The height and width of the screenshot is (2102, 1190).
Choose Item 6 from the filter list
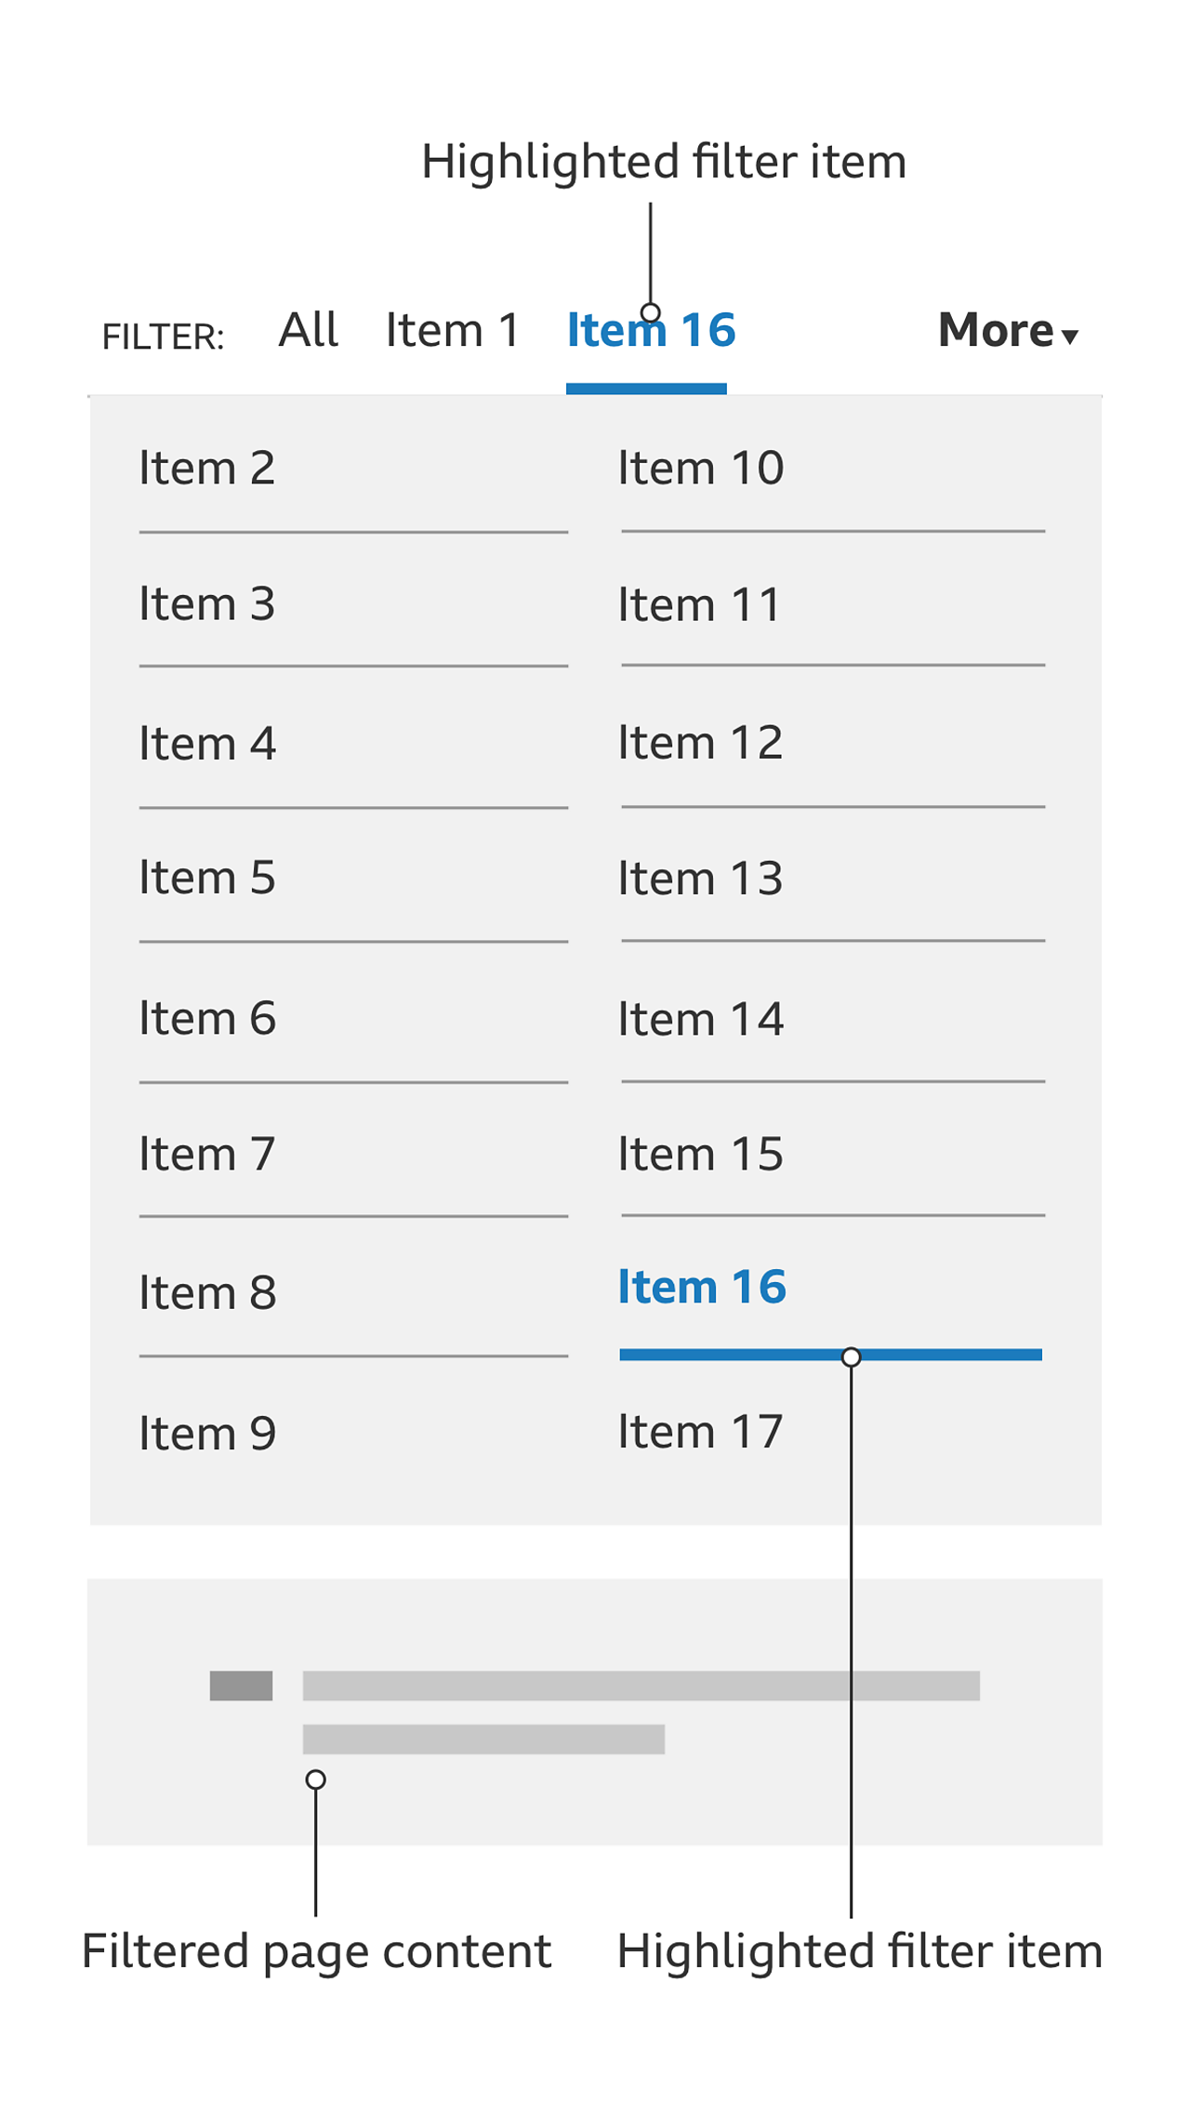coord(207,1019)
